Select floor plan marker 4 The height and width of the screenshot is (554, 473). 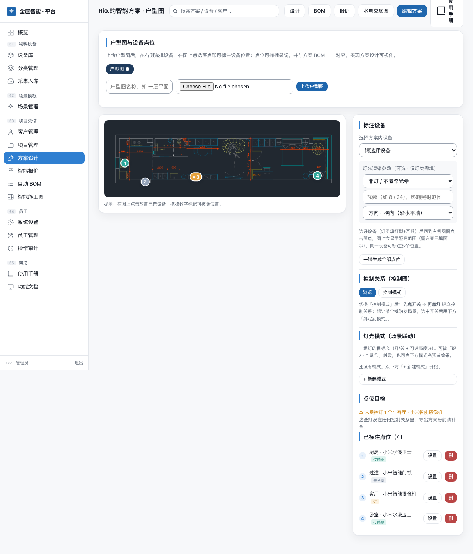(x=317, y=176)
